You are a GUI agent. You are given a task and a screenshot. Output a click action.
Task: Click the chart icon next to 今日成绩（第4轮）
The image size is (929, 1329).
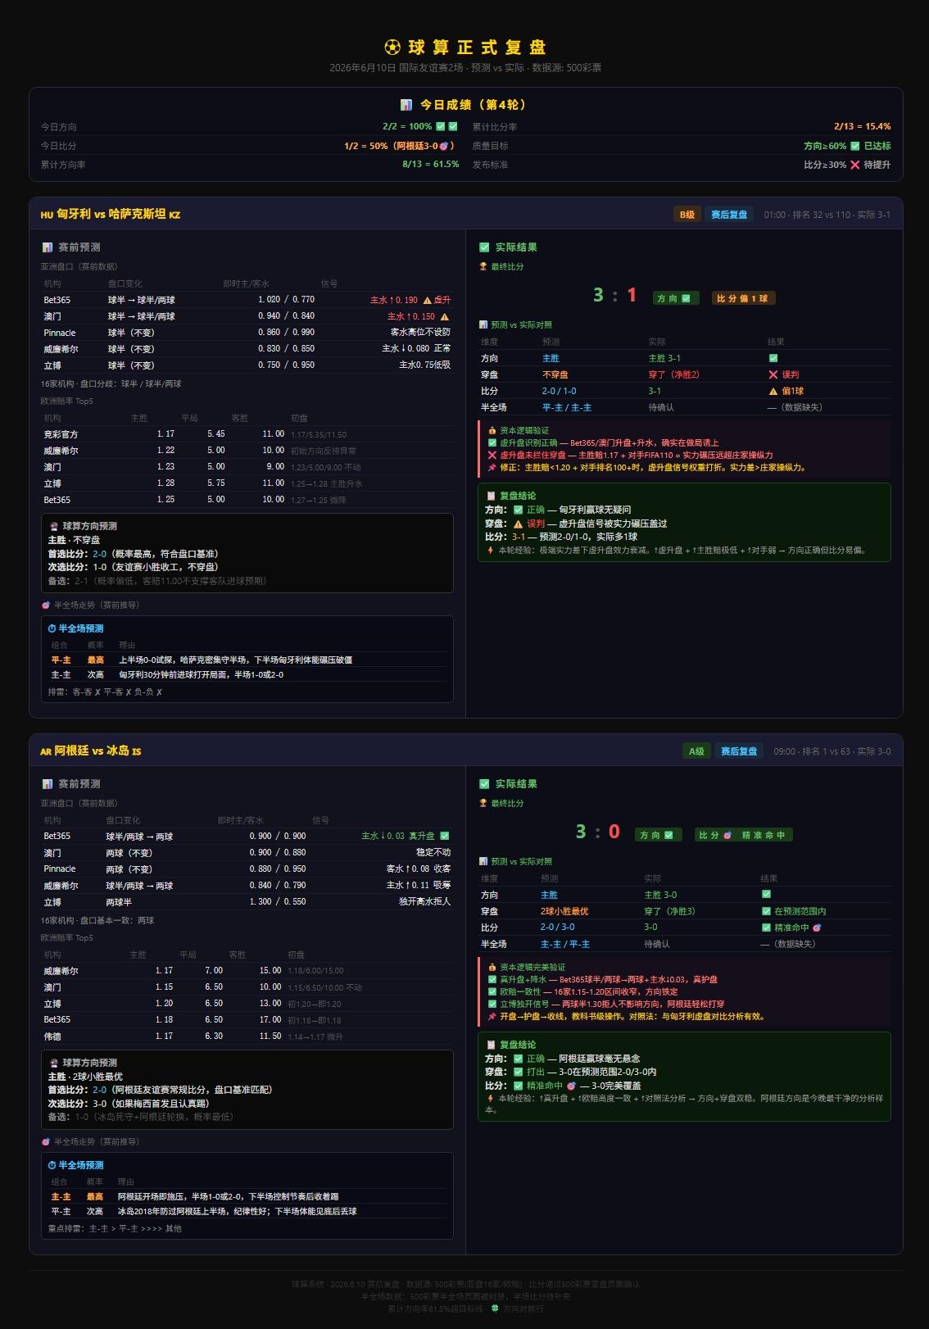tap(406, 105)
